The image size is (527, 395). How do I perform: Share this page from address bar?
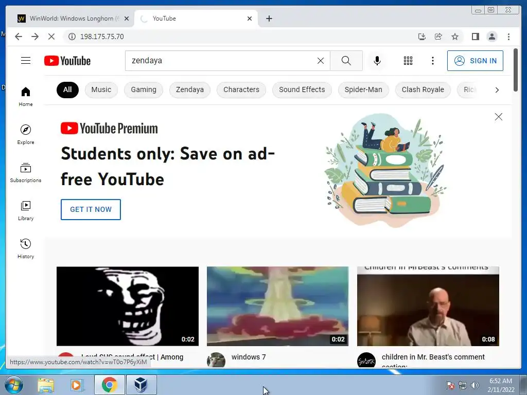[x=438, y=37]
